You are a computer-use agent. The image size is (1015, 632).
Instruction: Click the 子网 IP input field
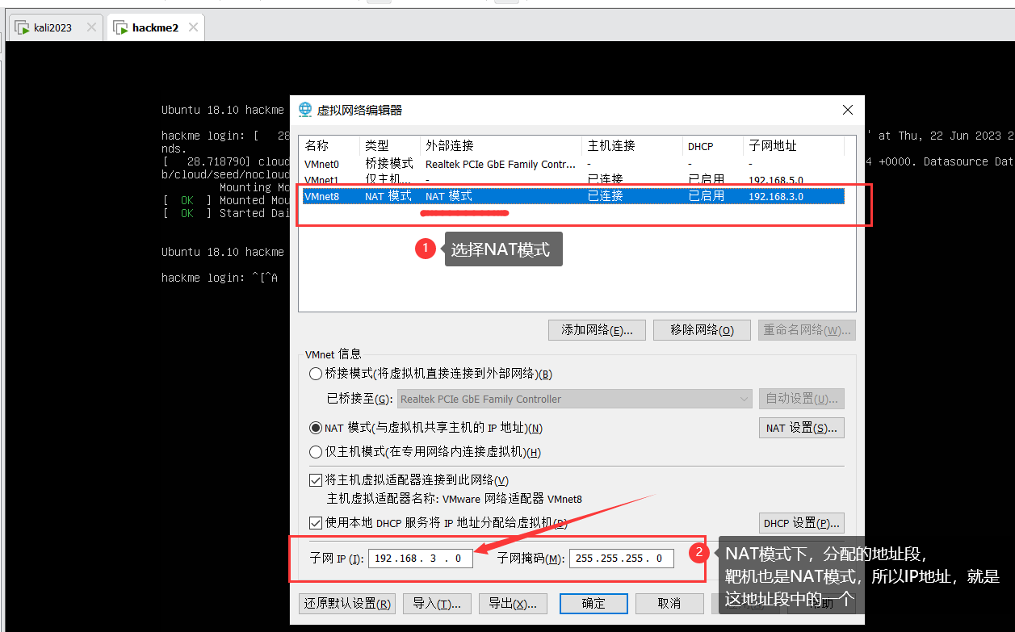click(x=420, y=559)
